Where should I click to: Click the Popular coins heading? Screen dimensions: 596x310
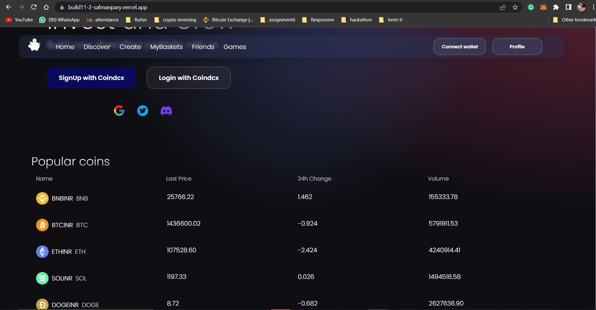(x=71, y=162)
